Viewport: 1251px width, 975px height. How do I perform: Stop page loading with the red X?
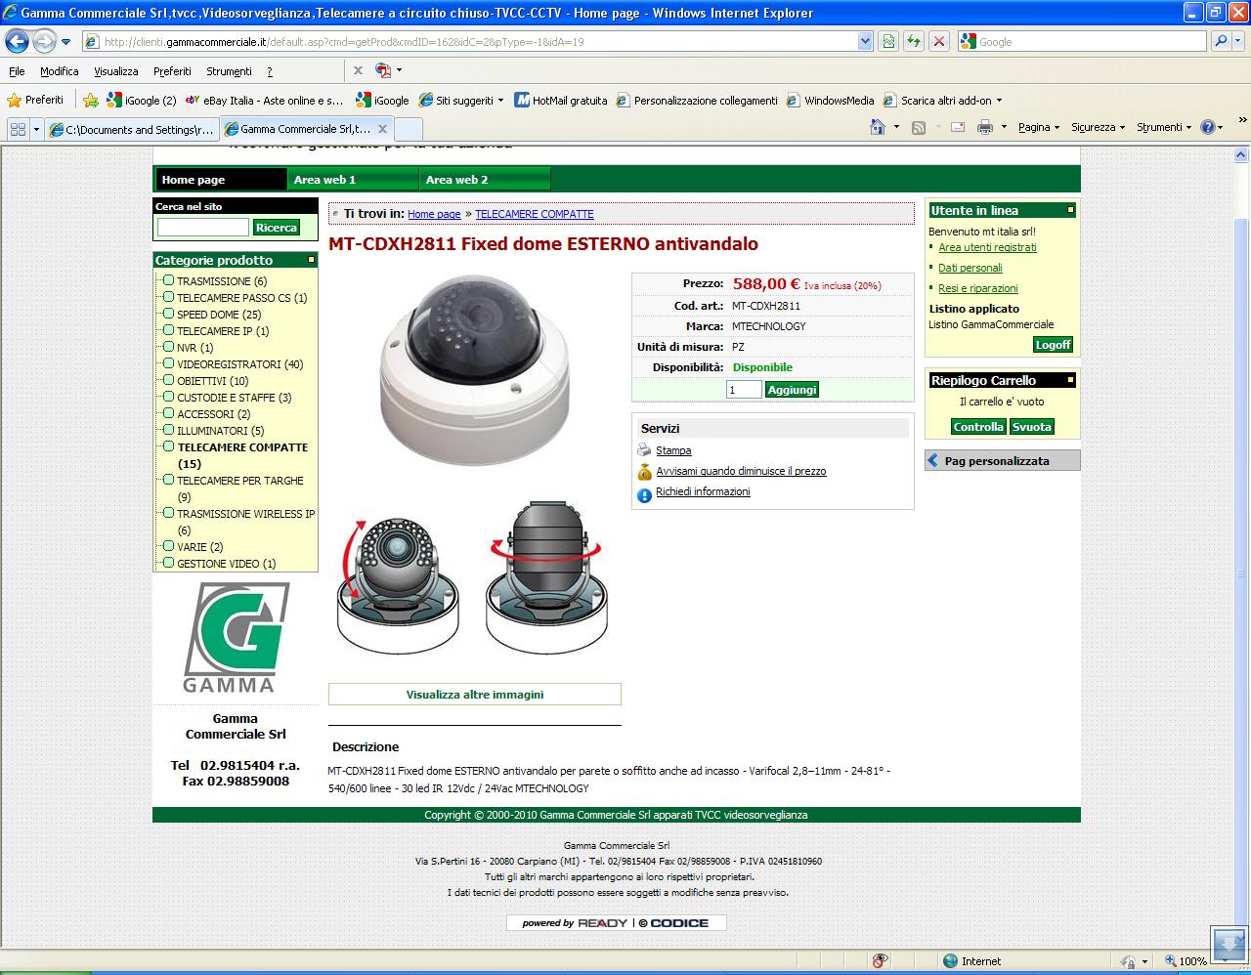pyautogui.click(x=938, y=41)
